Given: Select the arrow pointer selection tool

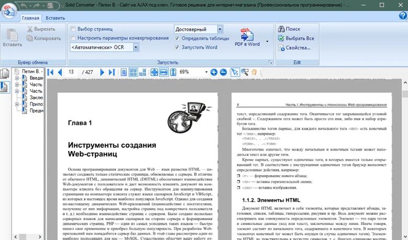Looking at the screenshot, I should (x=235, y=72).
